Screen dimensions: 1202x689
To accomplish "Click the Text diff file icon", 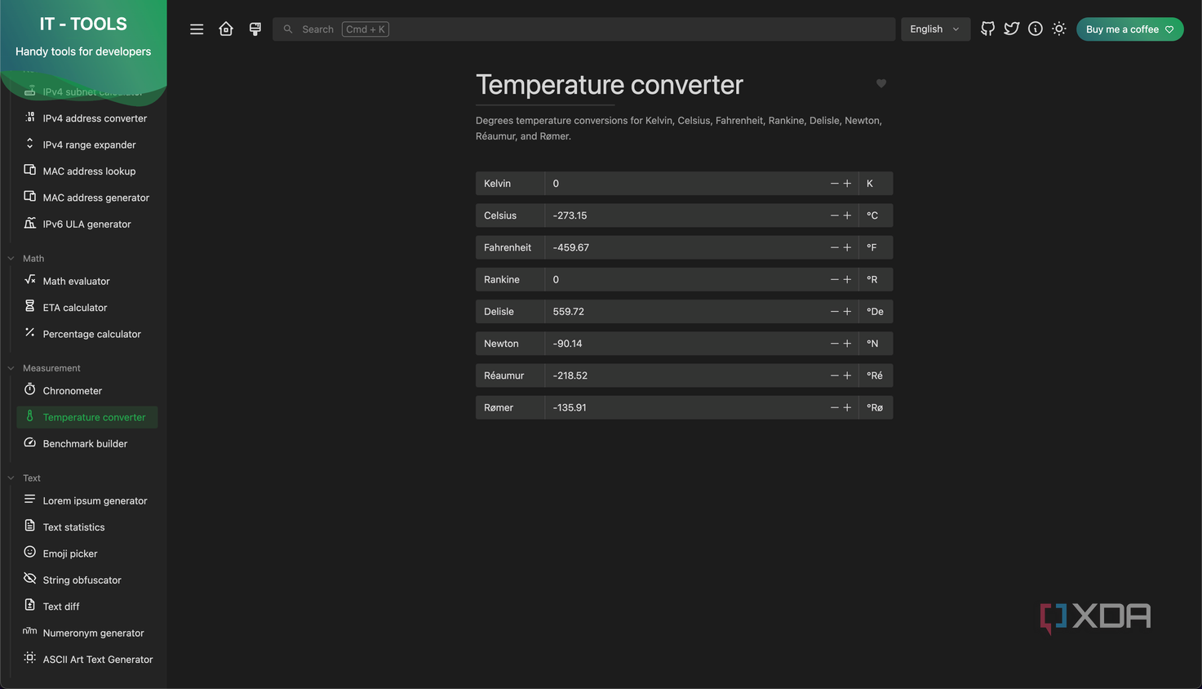I will pyautogui.click(x=30, y=605).
